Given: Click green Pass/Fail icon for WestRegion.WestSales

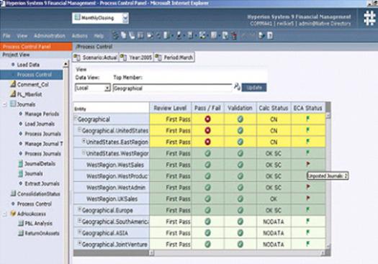Looking at the screenshot, I should point(207,165).
